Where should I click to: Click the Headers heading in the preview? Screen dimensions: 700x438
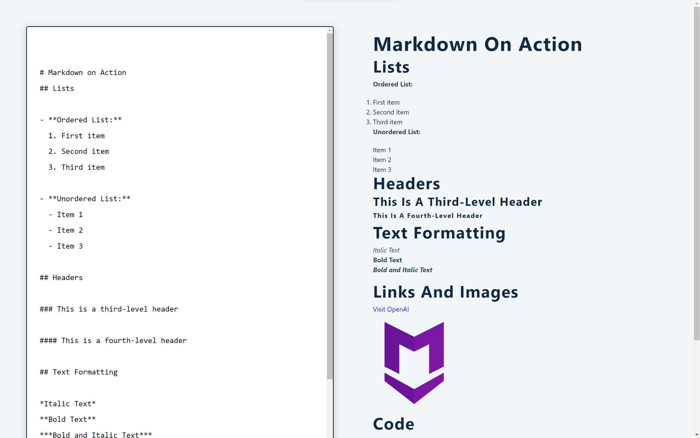tap(407, 183)
